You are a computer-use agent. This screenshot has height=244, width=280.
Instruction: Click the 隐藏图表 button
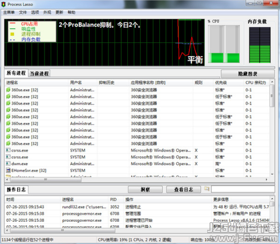click(248, 74)
